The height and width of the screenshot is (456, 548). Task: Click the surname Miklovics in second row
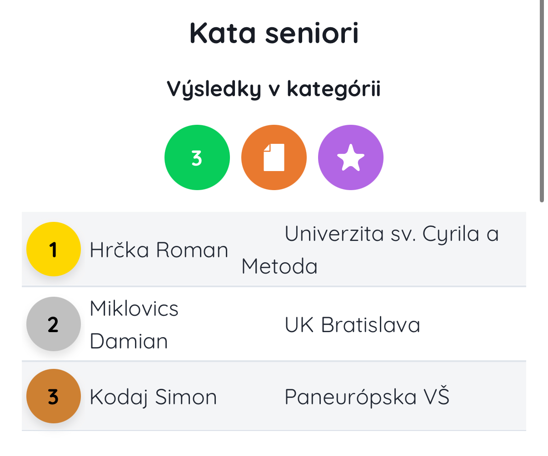[134, 309]
